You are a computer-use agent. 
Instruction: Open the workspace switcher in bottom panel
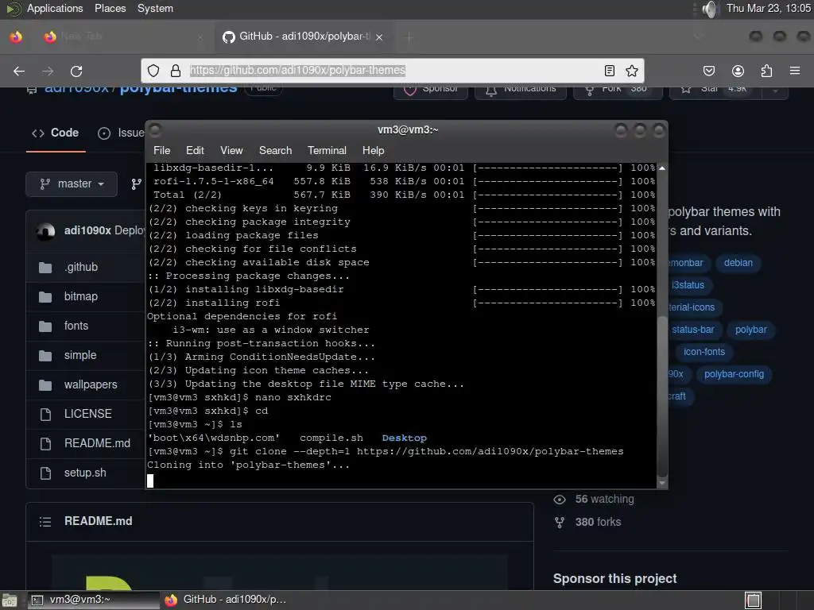point(754,600)
